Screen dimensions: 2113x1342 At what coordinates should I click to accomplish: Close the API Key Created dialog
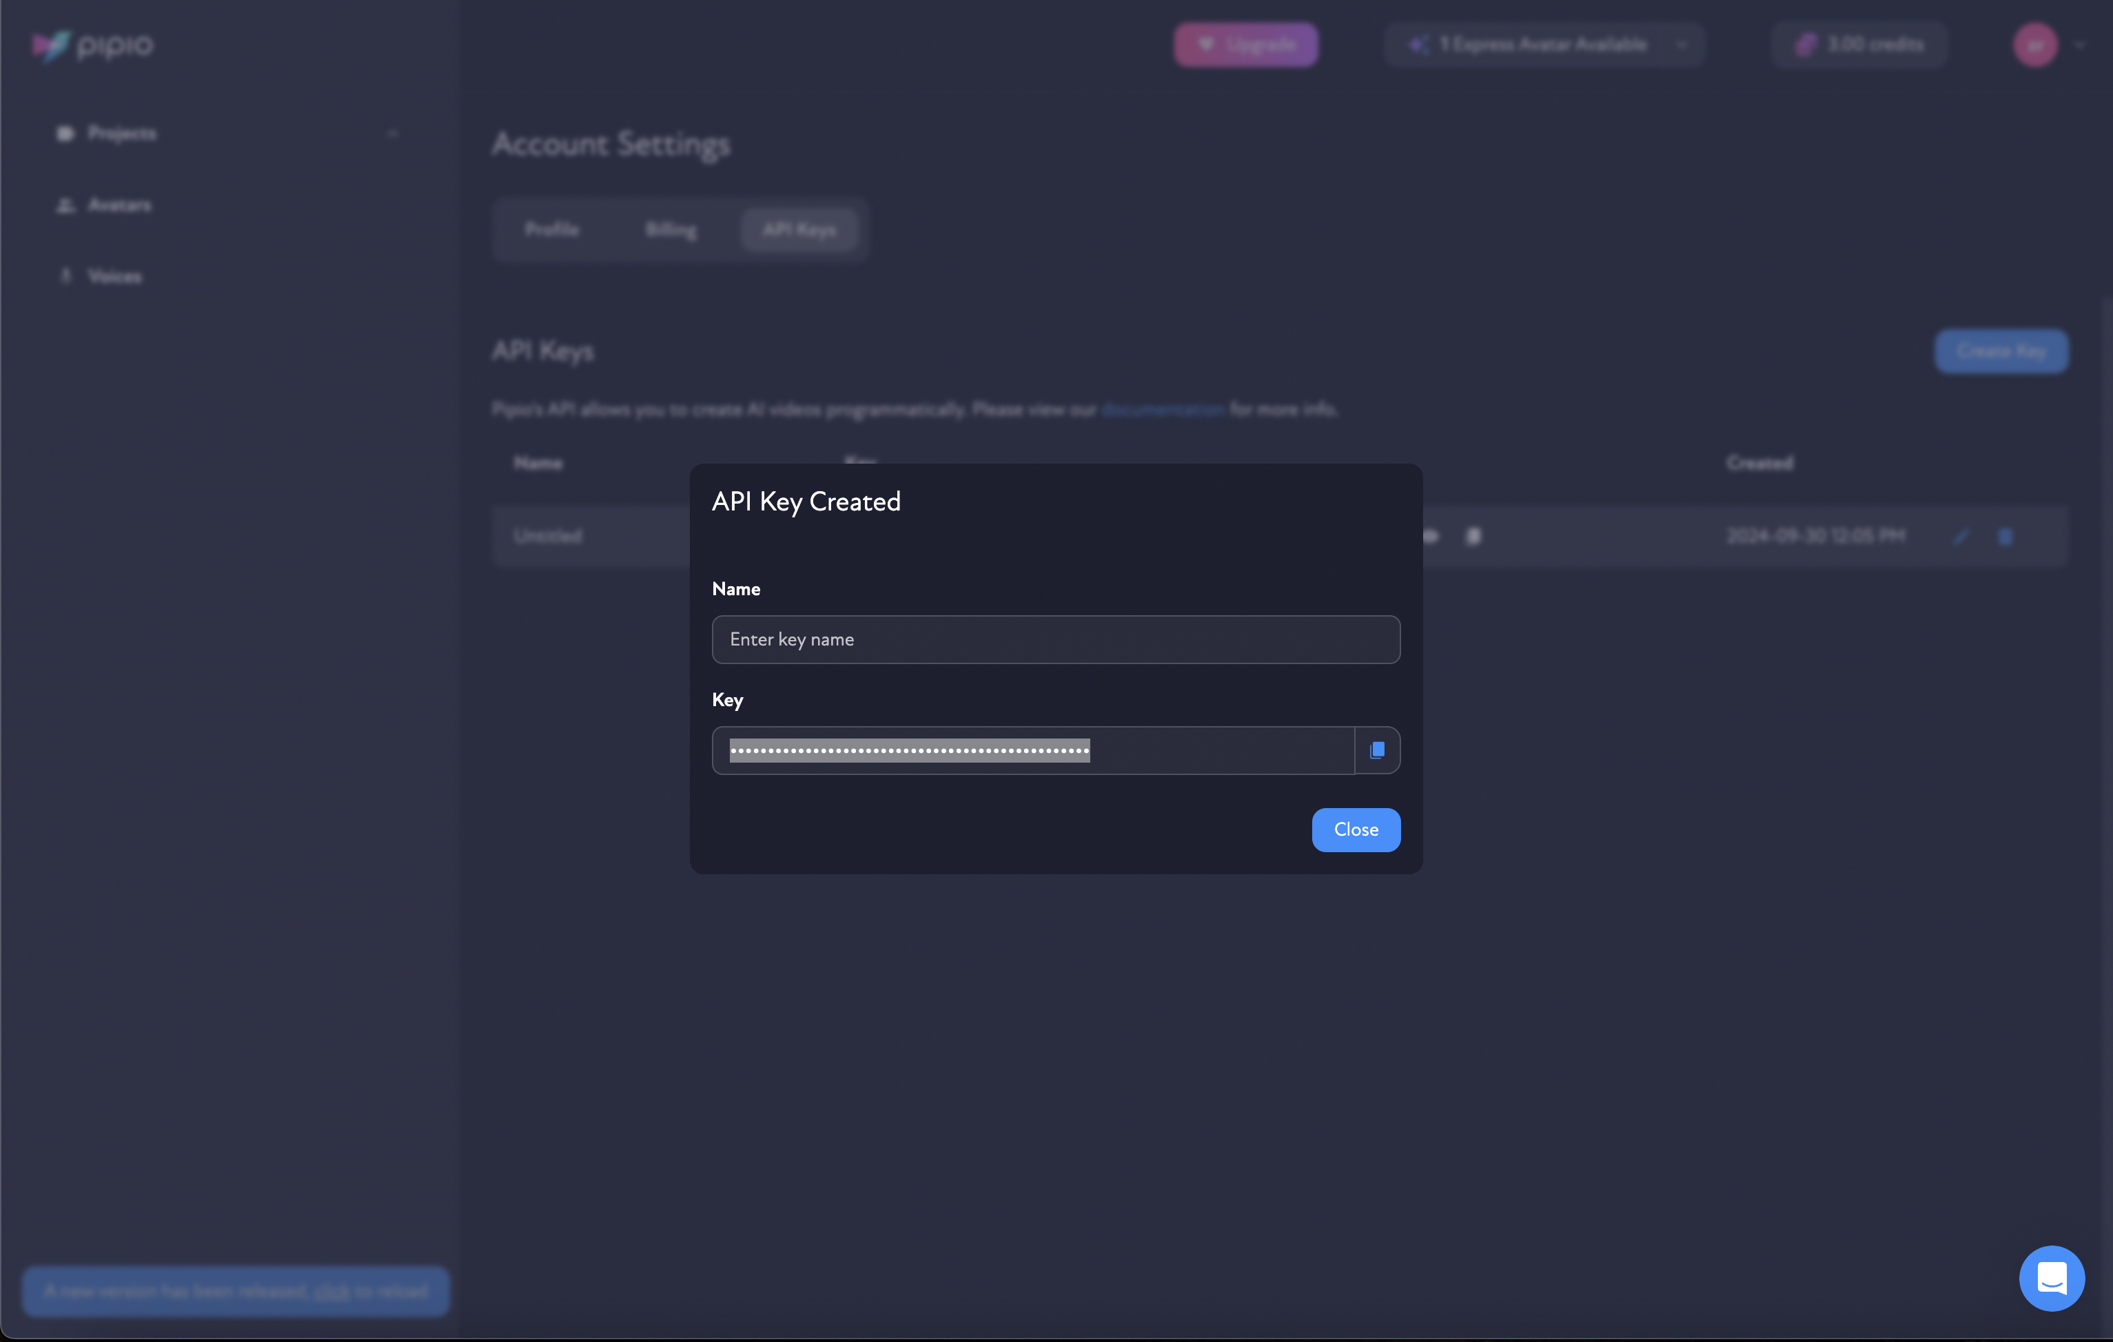tap(1356, 829)
